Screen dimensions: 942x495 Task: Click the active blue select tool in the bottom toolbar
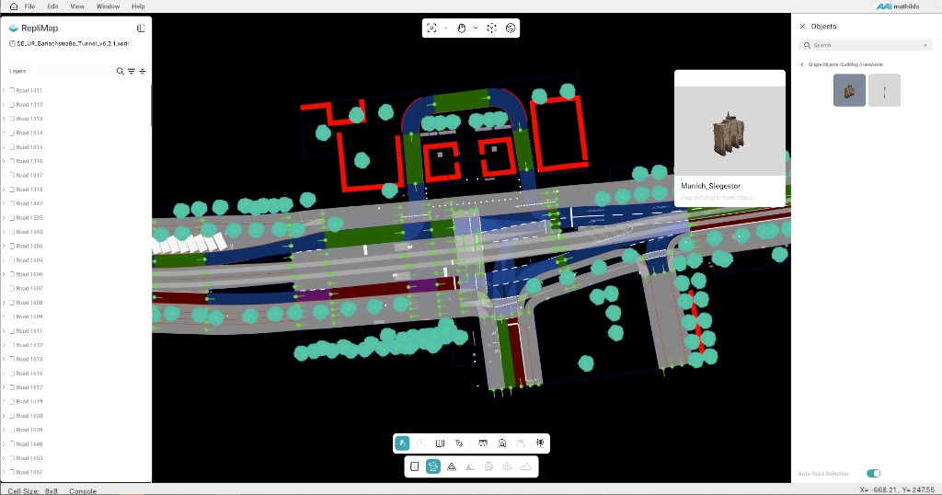click(x=402, y=443)
